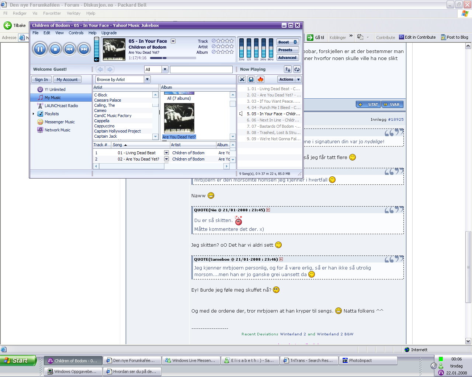Burn the Now Playing list to CD
Image resolution: width=472 pixels, height=377 pixels.
point(260,79)
